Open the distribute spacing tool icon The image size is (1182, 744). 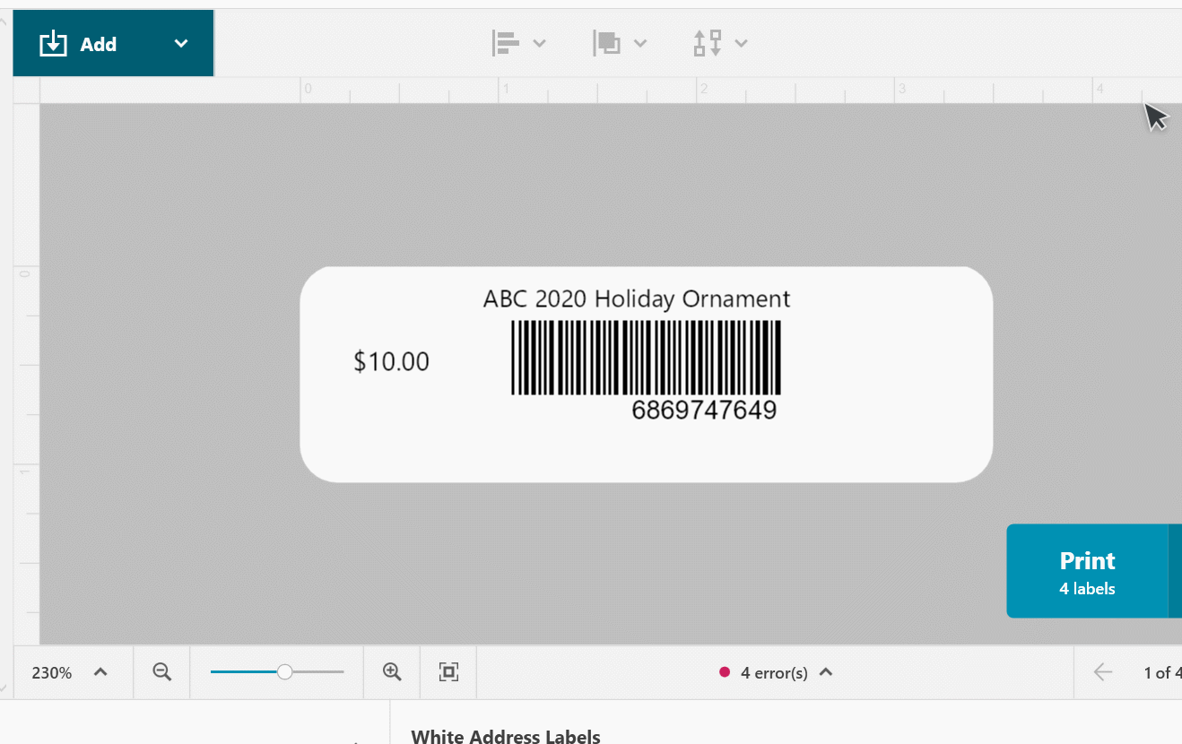[x=708, y=42]
